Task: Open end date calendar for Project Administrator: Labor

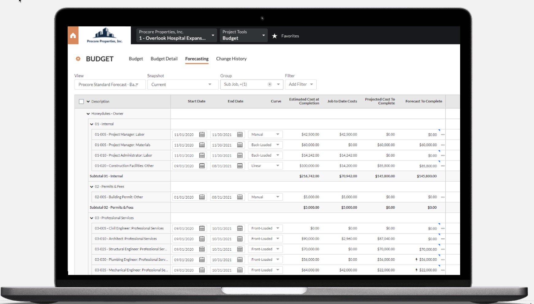Action: click(x=240, y=155)
